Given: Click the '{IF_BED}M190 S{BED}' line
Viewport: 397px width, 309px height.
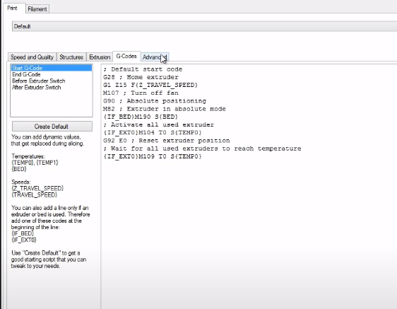Looking at the screenshot, I should pyautogui.click(x=141, y=117).
